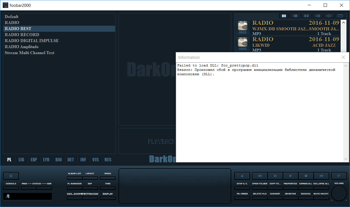The image size is (350, 207).
Task: Toggle the Console button
Action: coord(11,188)
